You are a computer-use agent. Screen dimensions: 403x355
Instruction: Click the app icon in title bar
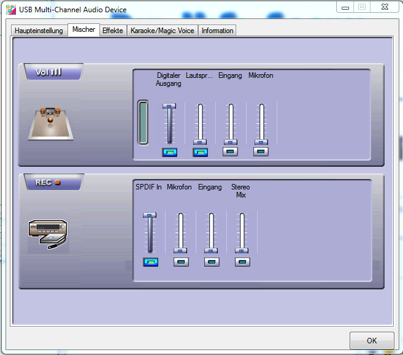click(11, 9)
